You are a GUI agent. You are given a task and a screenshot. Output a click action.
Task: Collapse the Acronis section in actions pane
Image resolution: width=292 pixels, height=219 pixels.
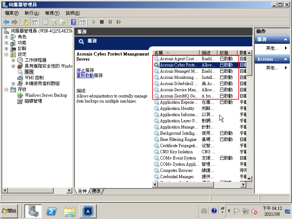[285, 59]
